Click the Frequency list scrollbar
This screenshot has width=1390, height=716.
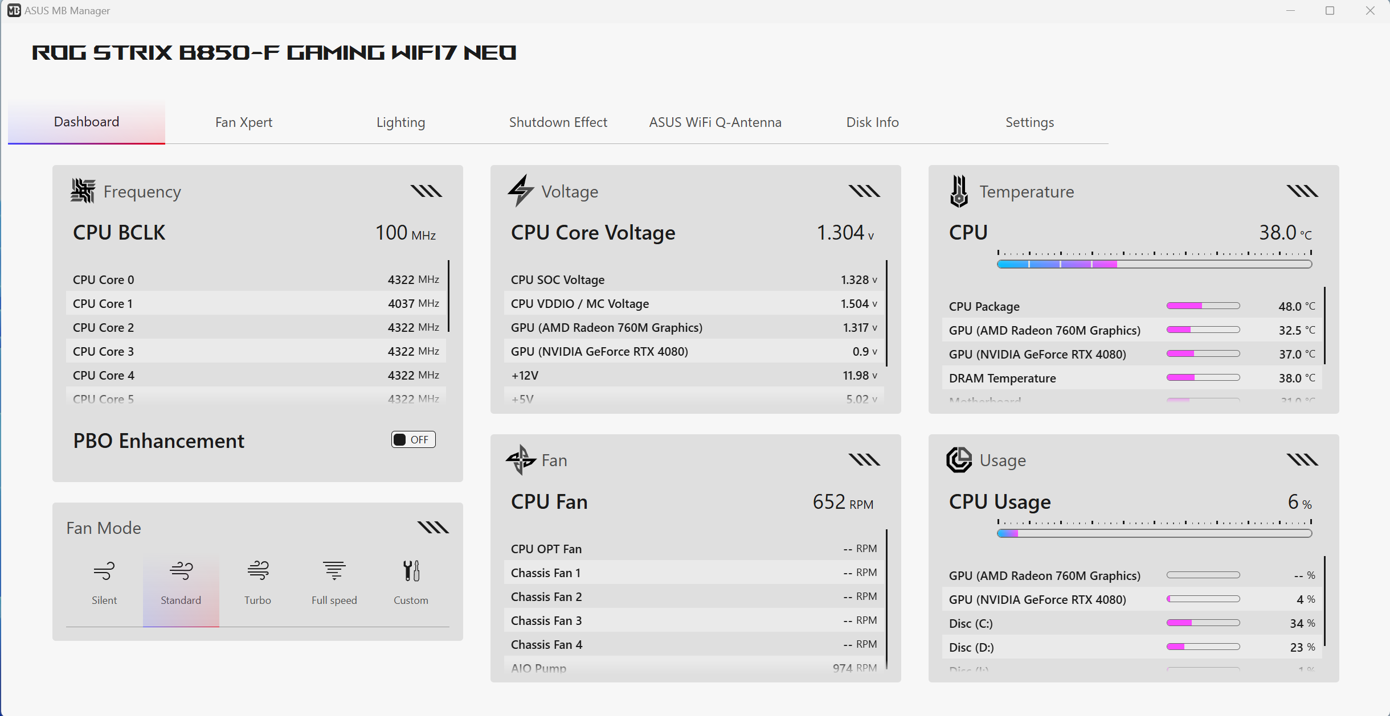coord(449,295)
